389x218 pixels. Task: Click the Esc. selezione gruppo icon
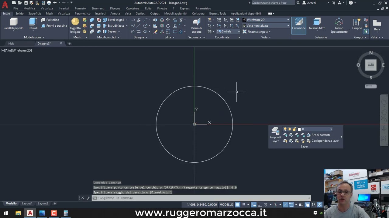366,31
